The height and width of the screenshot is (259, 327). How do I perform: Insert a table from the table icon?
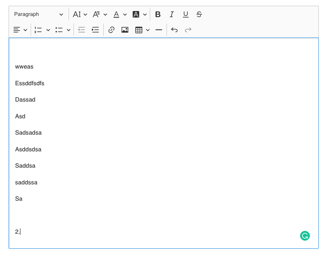139,29
